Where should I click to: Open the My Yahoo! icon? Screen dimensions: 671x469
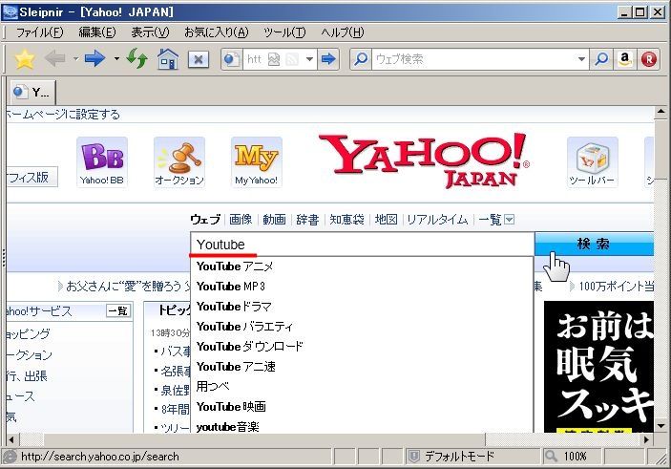tap(257, 161)
